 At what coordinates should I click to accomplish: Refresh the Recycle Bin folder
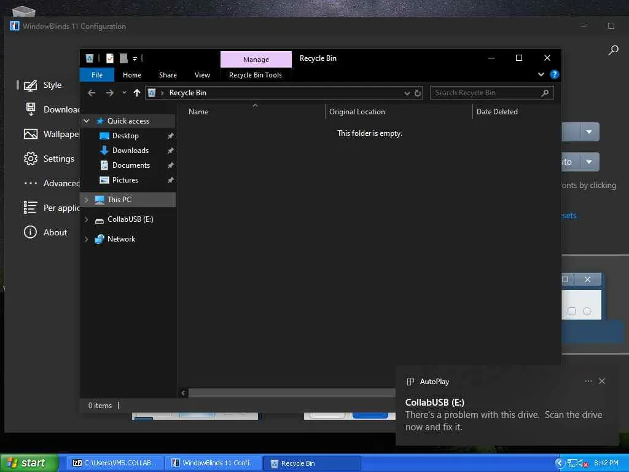418,93
